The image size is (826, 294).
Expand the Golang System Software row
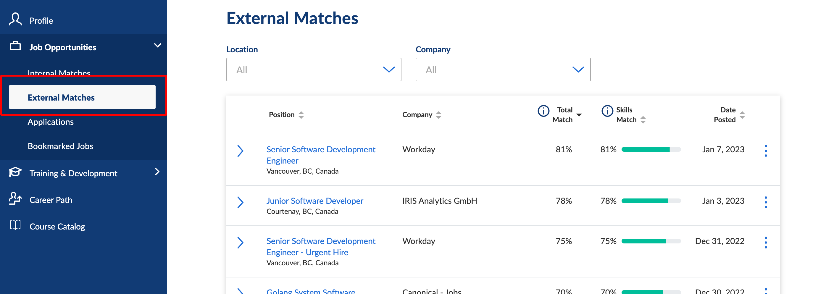point(240,291)
